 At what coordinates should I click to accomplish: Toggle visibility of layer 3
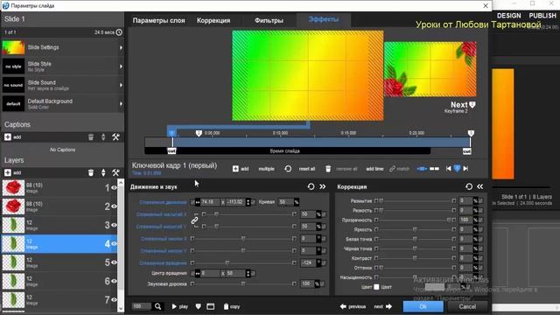click(114, 225)
